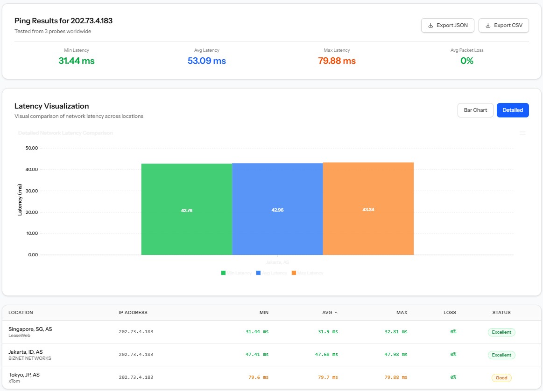543x391 pixels.
Task: Switch to the Bar Chart view
Action: tap(475, 110)
